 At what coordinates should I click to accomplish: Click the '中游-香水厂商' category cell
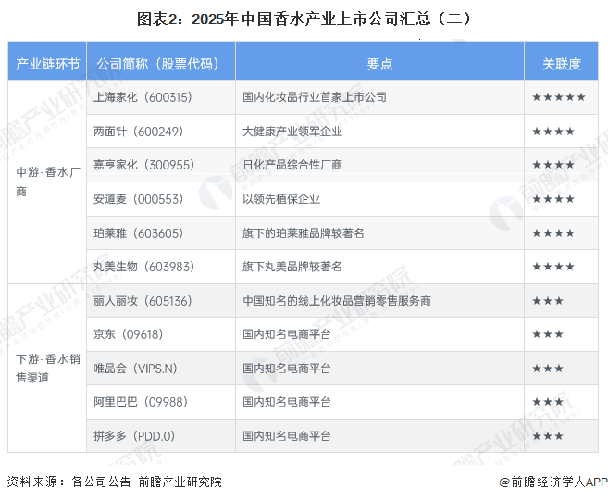coord(47,182)
